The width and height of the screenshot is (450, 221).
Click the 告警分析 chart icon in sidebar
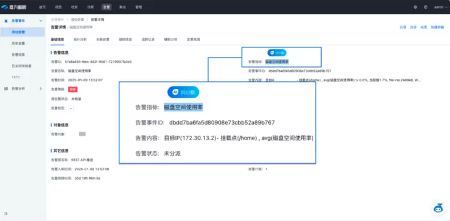point(7,89)
